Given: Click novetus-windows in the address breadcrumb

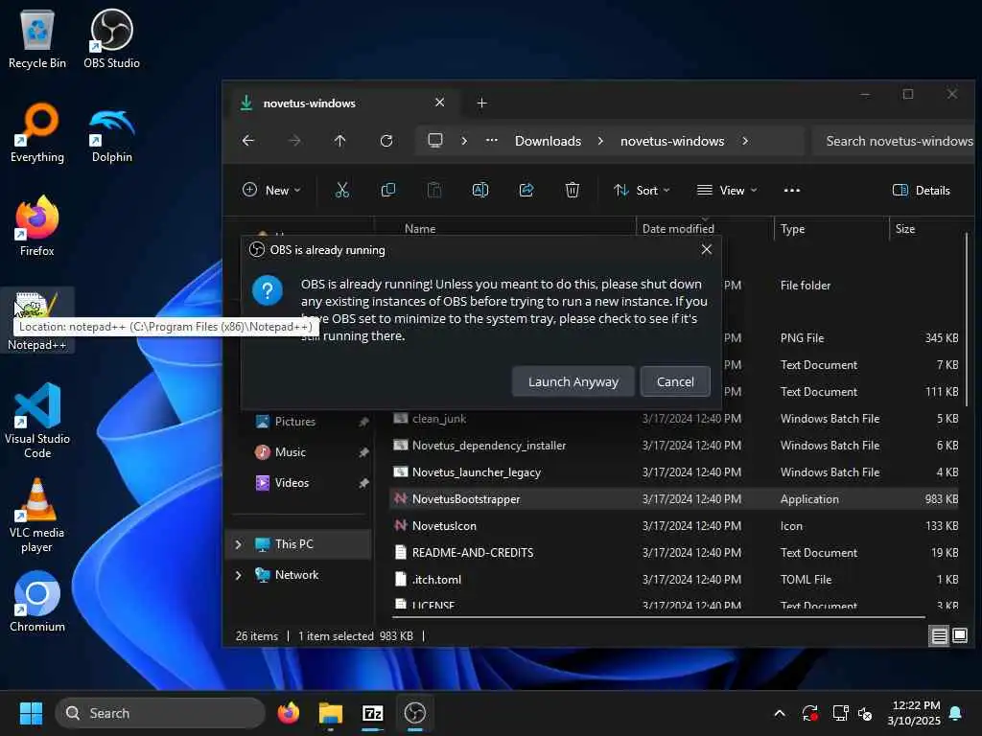Looking at the screenshot, I should click(x=672, y=141).
